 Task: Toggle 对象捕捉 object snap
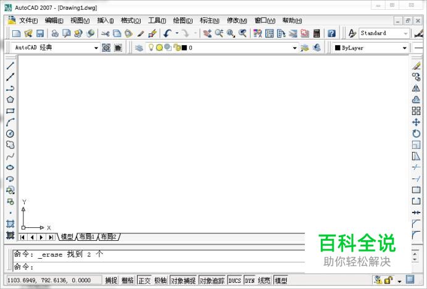(x=183, y=280)
